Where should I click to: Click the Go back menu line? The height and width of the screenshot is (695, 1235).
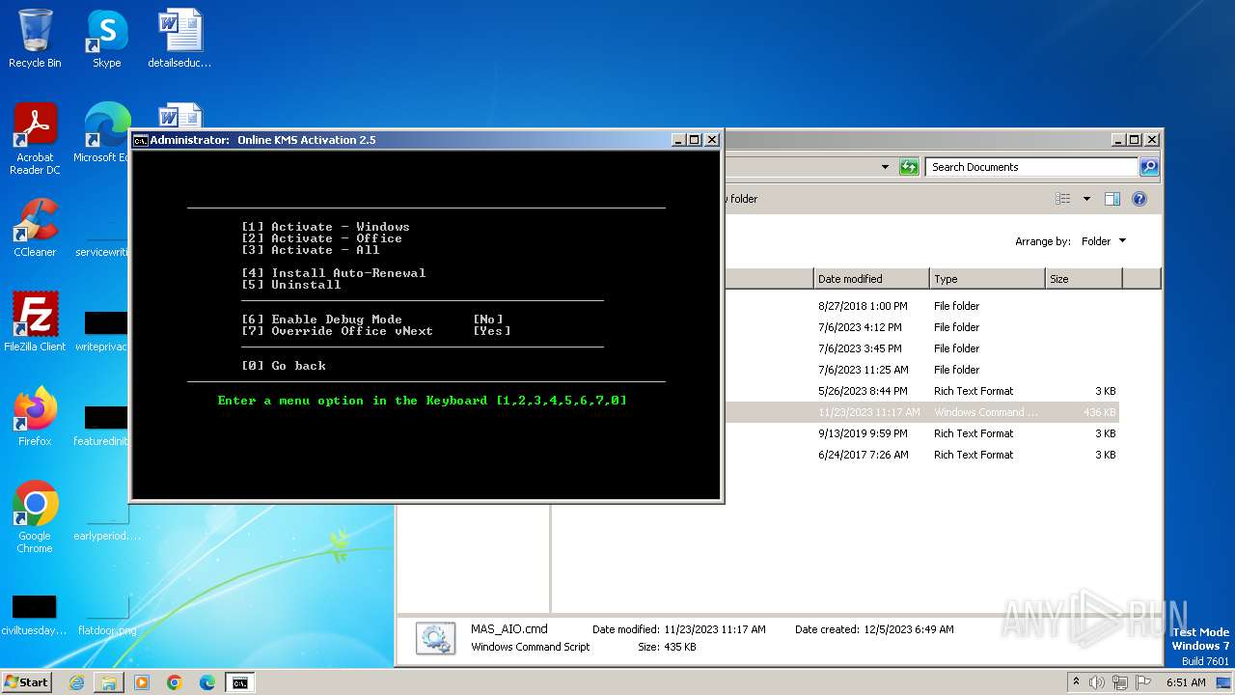284,366
